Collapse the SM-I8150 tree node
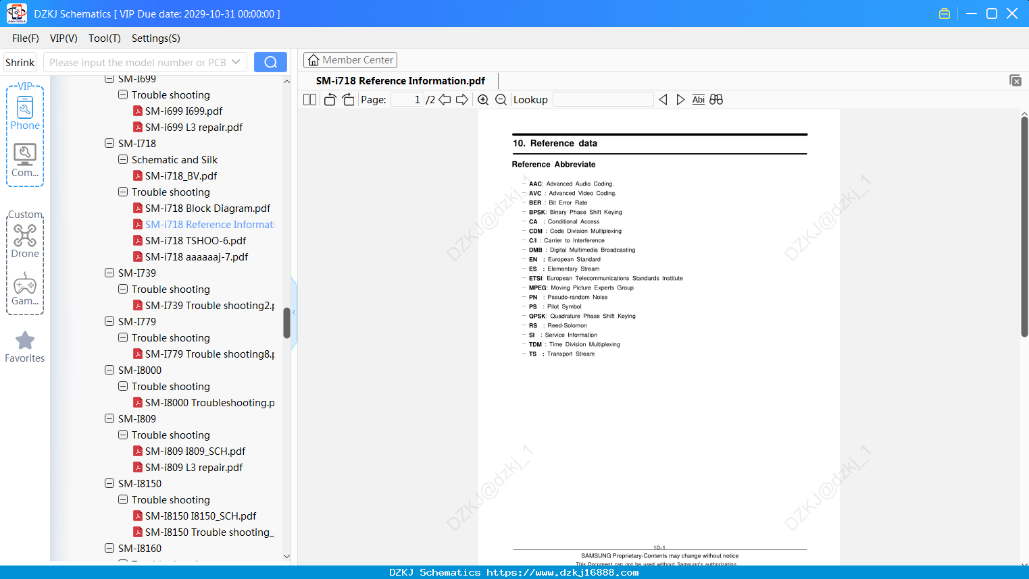The image size is (1029, 579). tap(109, 483)
